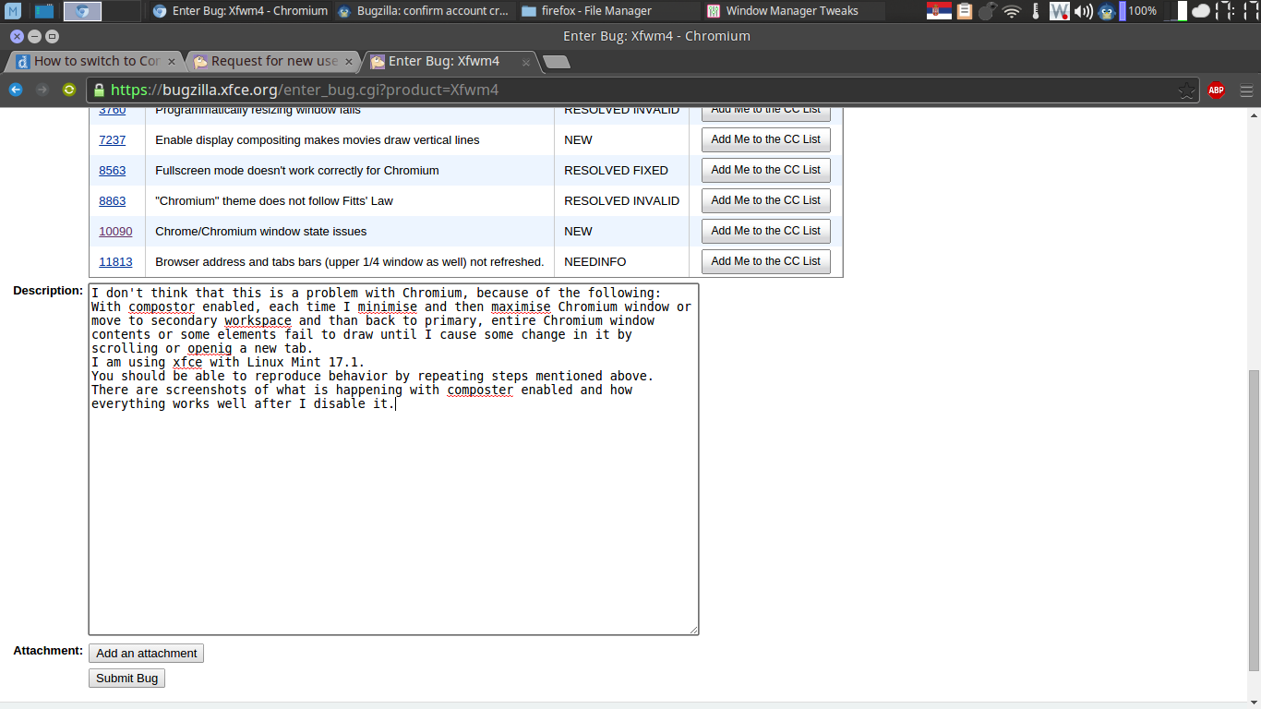Click the green padlock in the address bar
The image size is (1261, 709).
pos(100,90)
